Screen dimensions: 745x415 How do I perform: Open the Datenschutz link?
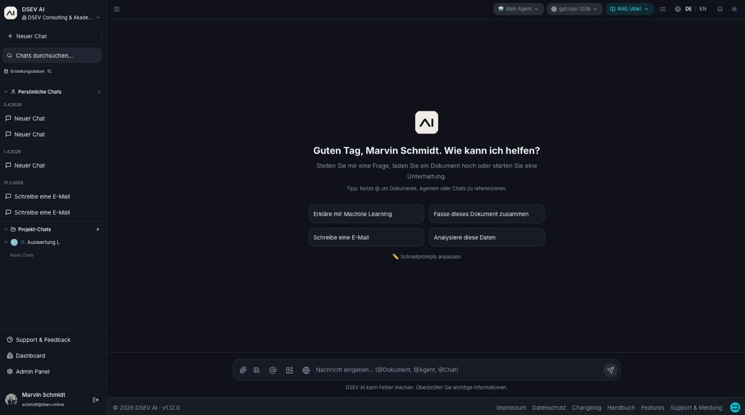tap(549, 408)
